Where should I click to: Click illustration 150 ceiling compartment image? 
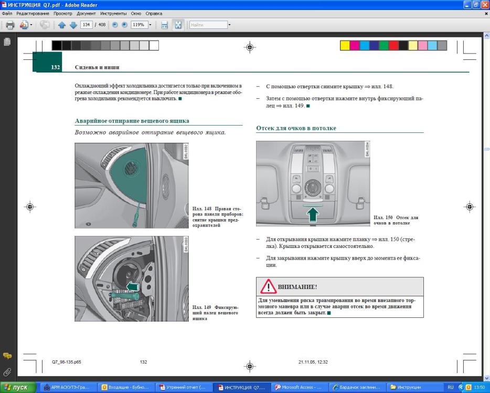(313, 183)
